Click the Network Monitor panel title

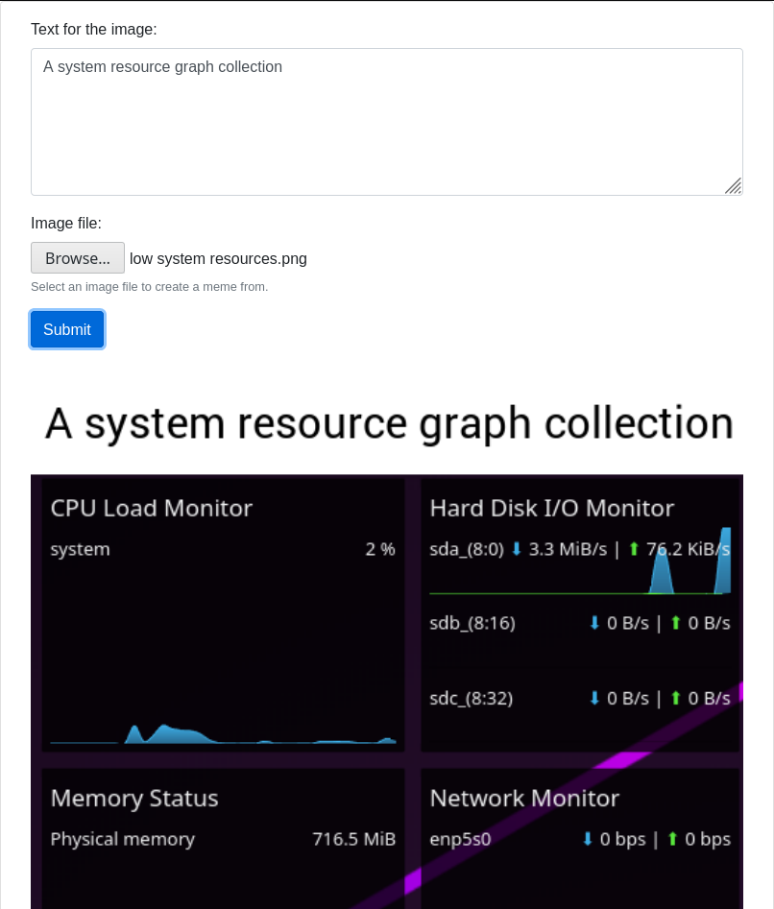(x=524, y=799)
